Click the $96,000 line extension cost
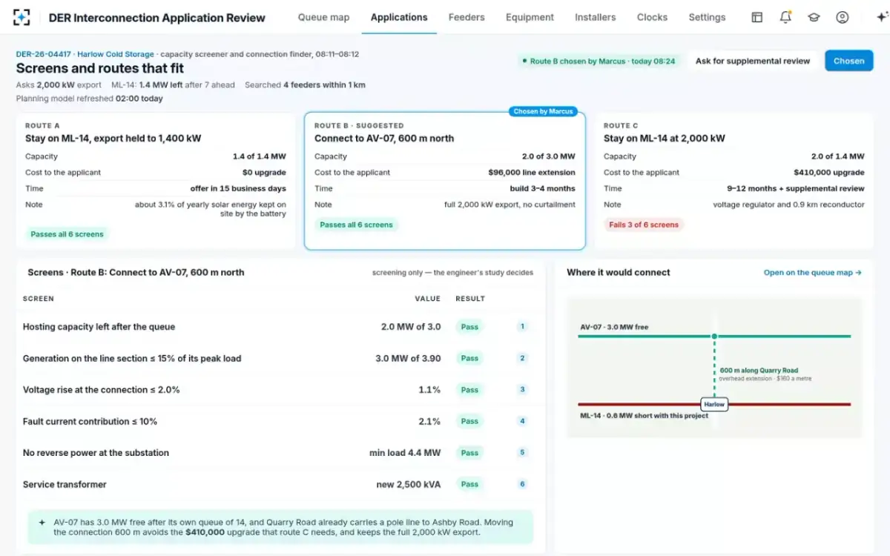Screen dimensions: 890x556 pyautogui.click(x=532, y=173)
